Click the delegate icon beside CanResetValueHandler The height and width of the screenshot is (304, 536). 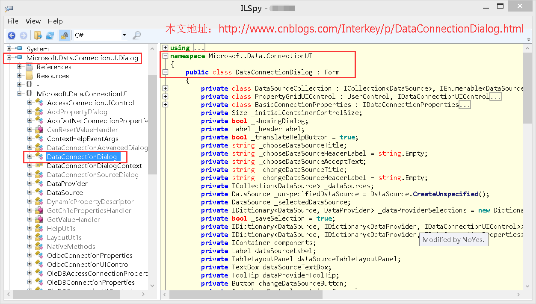(39, 130)
